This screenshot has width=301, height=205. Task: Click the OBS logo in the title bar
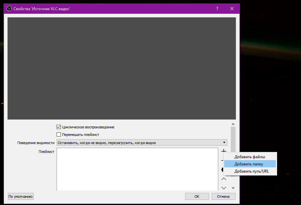pos(9,9)
